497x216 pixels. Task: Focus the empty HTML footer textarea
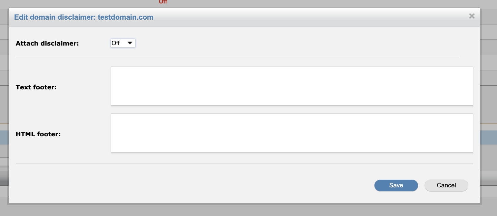(x=292, y=133)
